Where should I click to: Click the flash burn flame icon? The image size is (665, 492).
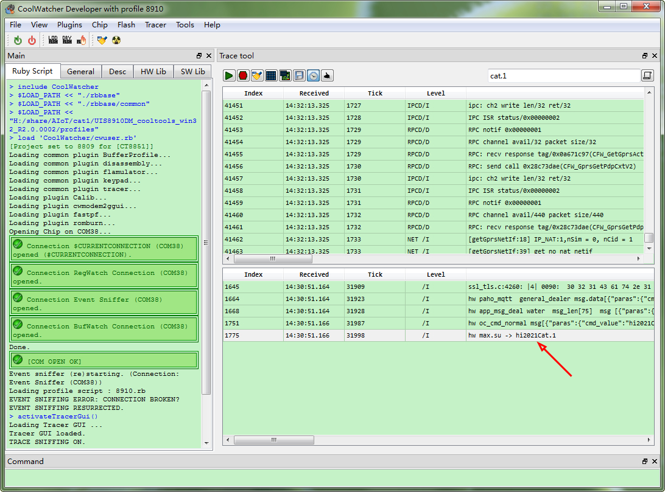[x=81, y=40]
